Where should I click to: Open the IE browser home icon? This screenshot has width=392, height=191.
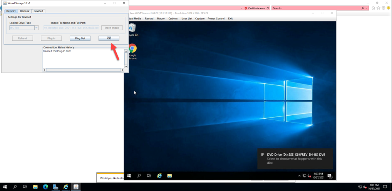[373, 8]
